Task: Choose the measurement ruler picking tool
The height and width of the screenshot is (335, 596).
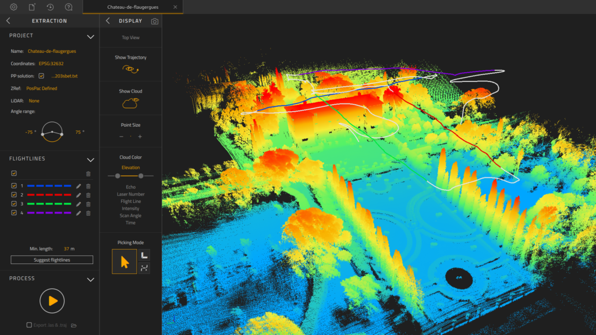Action: point(144,255)
